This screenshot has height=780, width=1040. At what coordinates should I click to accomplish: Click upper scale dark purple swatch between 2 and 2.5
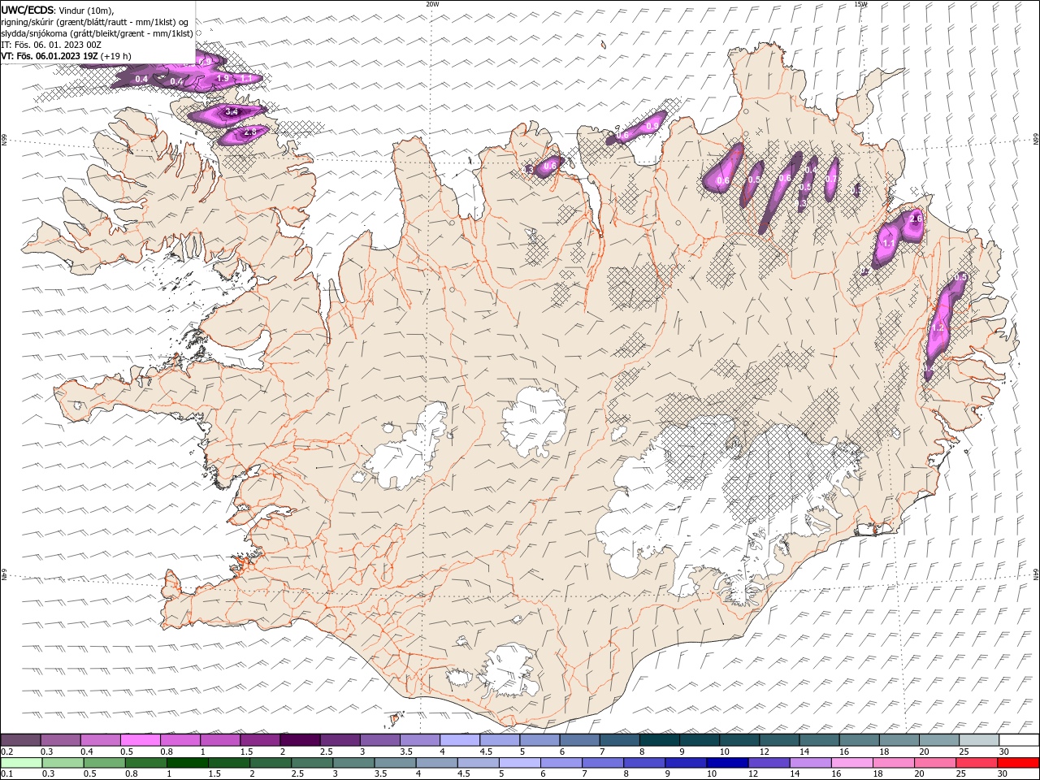(x=300, y=739)
